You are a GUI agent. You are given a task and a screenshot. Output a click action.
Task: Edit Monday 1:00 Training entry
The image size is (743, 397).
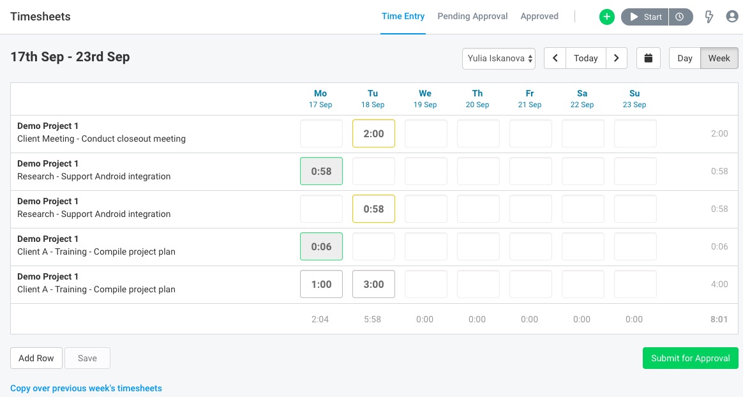pyautogui.click(x=321, y=284)
